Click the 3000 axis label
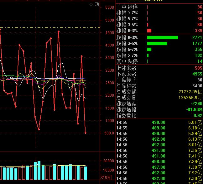 pos(110,70)
